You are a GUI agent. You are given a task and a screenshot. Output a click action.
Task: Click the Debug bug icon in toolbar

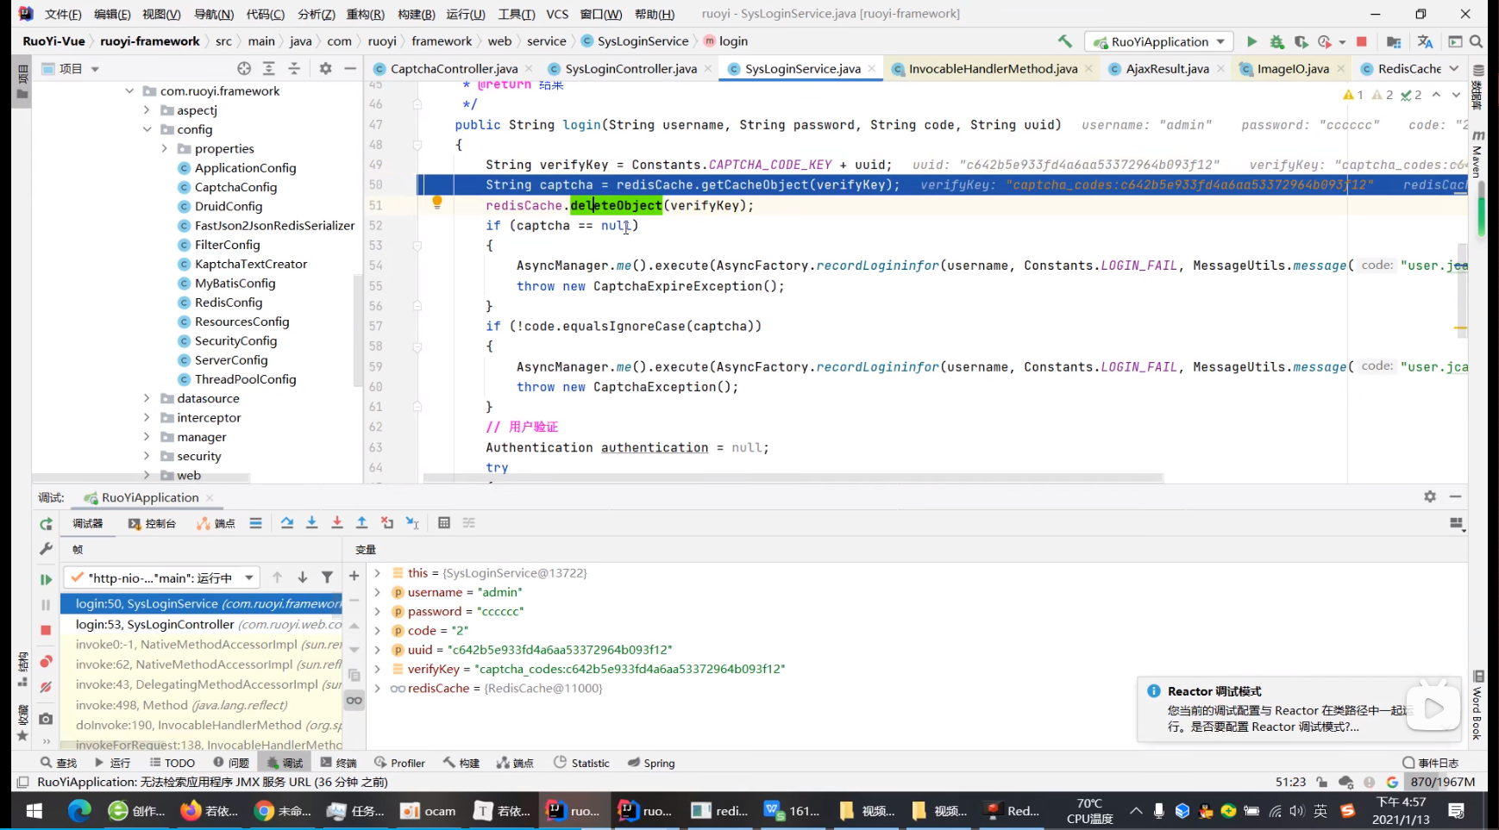[1276, 41]
